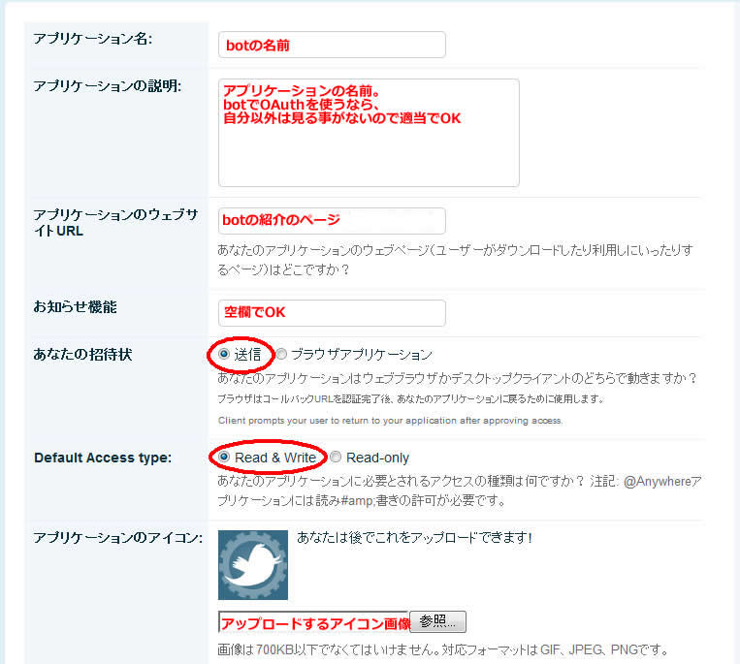Click the お知らせ機能 label
Screen dimensions: 740x664
(x=75, y=307)
